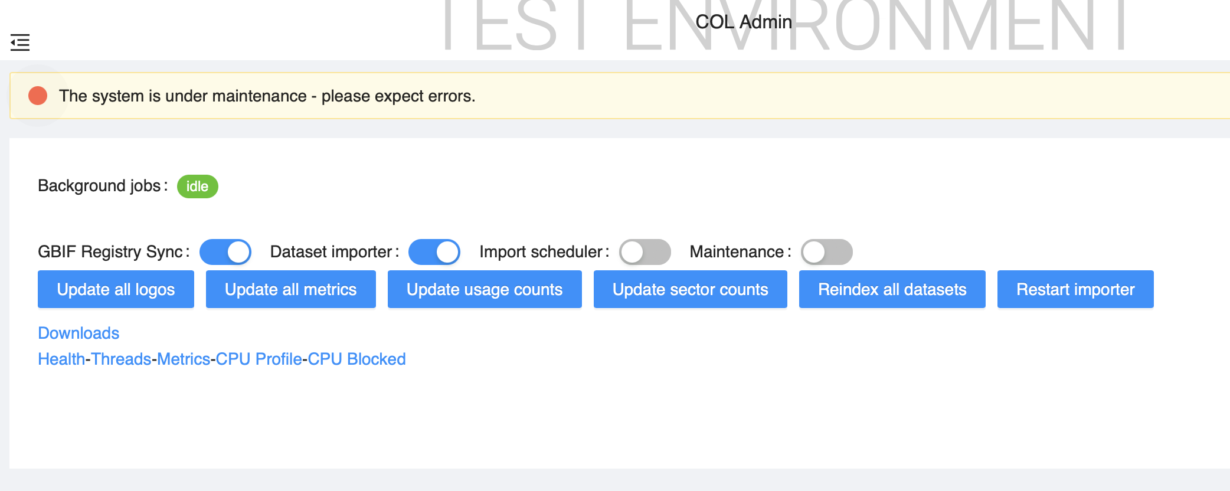This screenshot has height=491, width=1230.
Task: Click Update all logos button
Action: pyautogui.click(x=116, y=289)
